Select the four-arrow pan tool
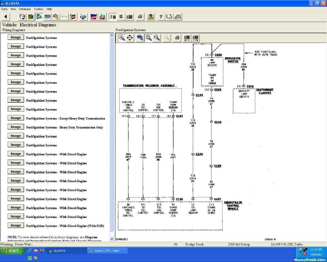This screenshot has height=262, width=327. click(130, 38)
